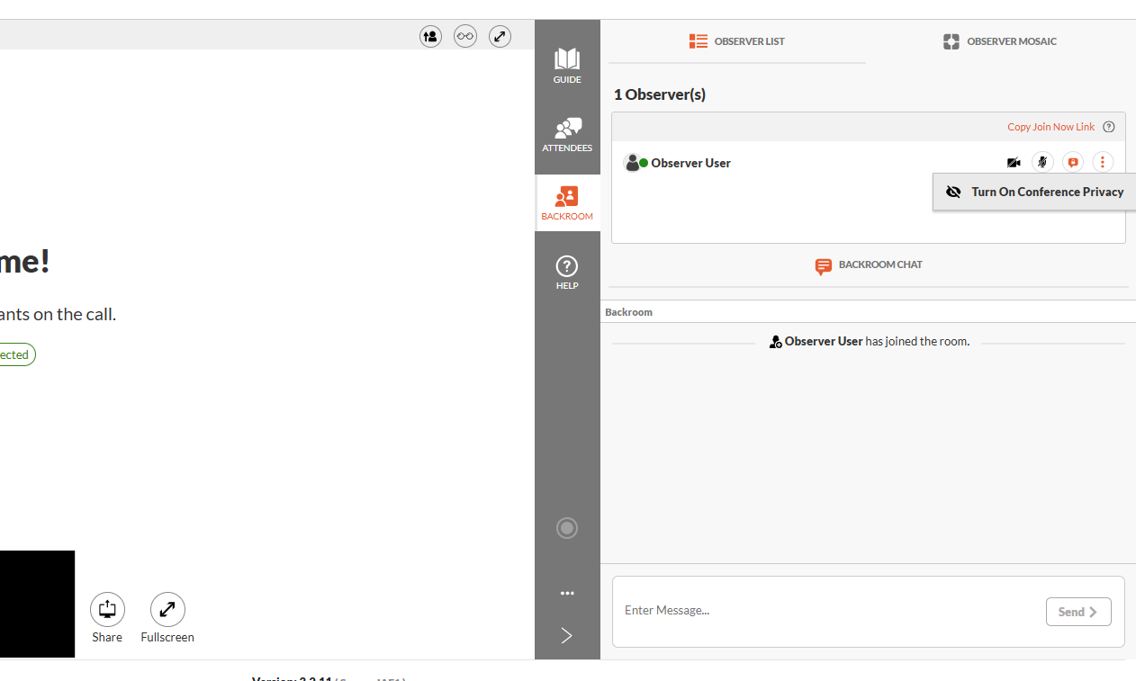Open the Help sidebar panel
Viewport: 1136px width, 681px height.
point(567,273)
